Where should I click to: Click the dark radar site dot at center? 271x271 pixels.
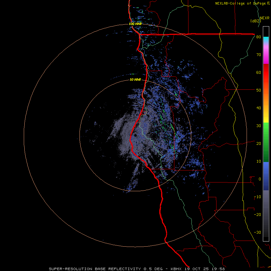(x=135, y=135)
